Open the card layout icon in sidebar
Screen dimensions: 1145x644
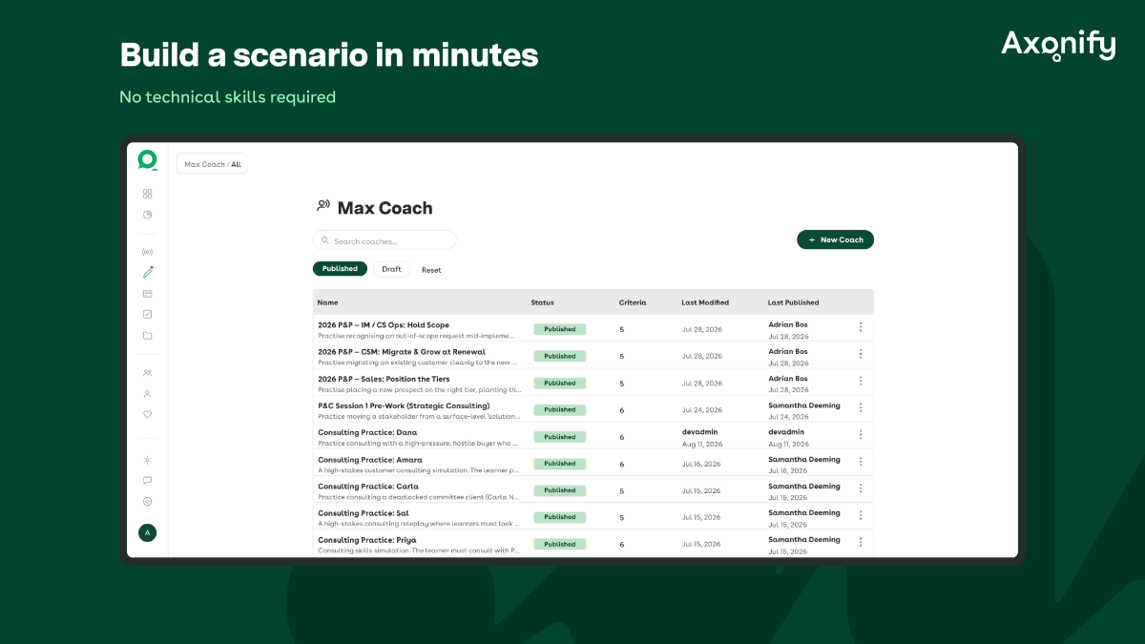147,294
